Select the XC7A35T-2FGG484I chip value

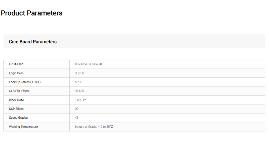[x=88, y=64]
